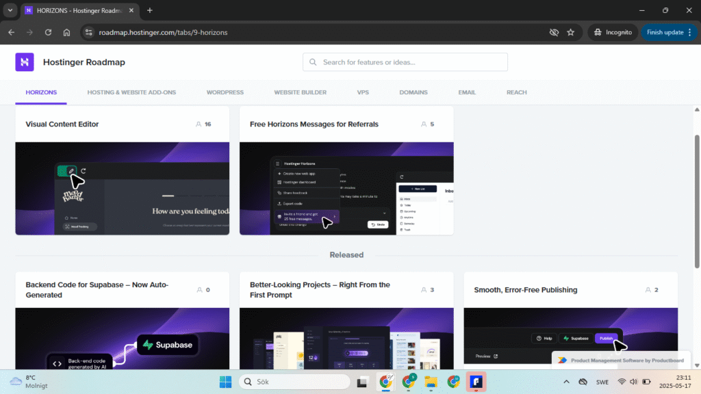Focus the Search for features or ideas field
701x394 pixels.
coord(405,62)
